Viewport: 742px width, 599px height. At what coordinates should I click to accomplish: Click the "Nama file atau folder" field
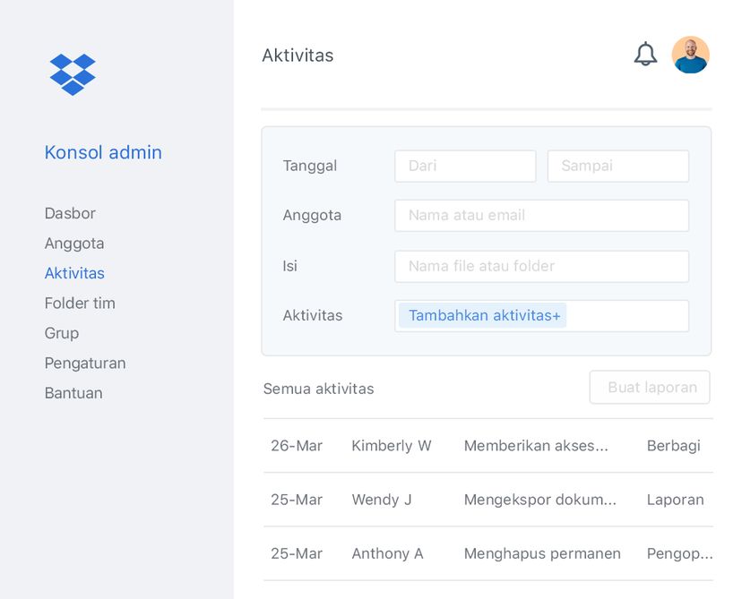click(541, 266)
